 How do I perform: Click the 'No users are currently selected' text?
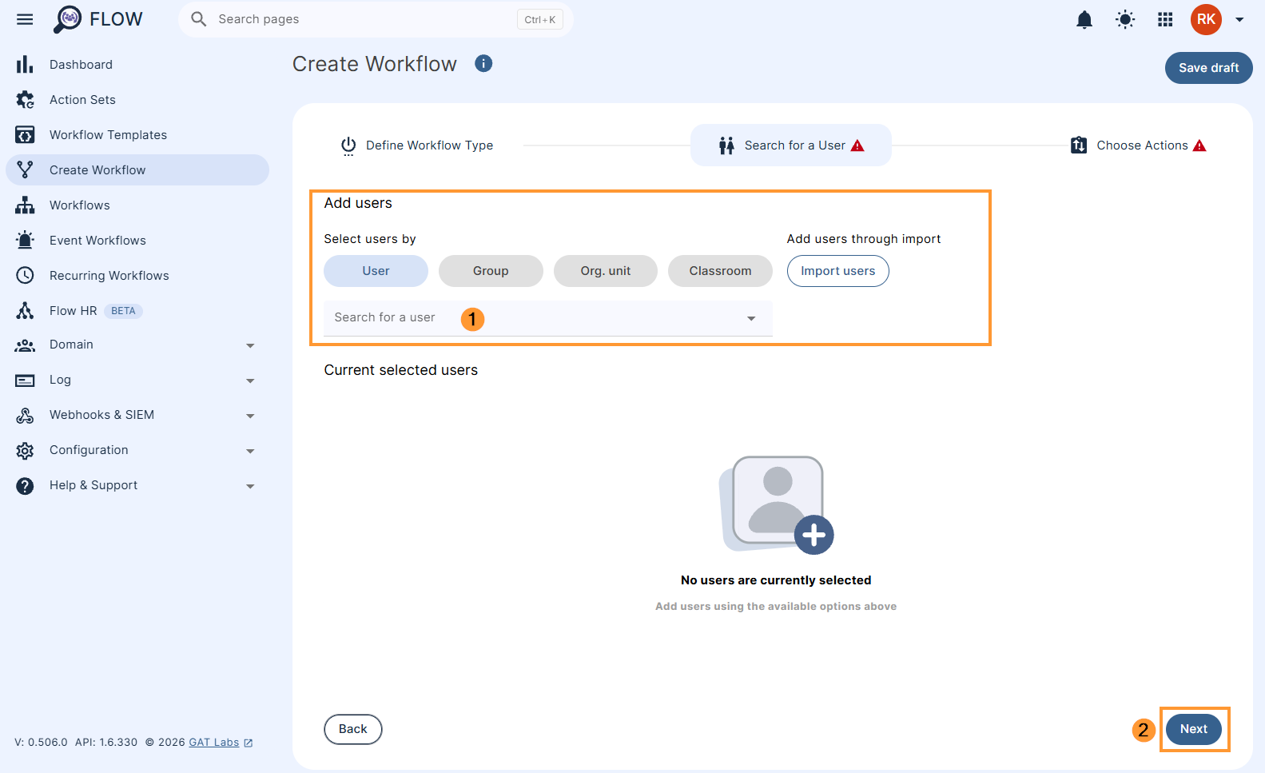776,580
